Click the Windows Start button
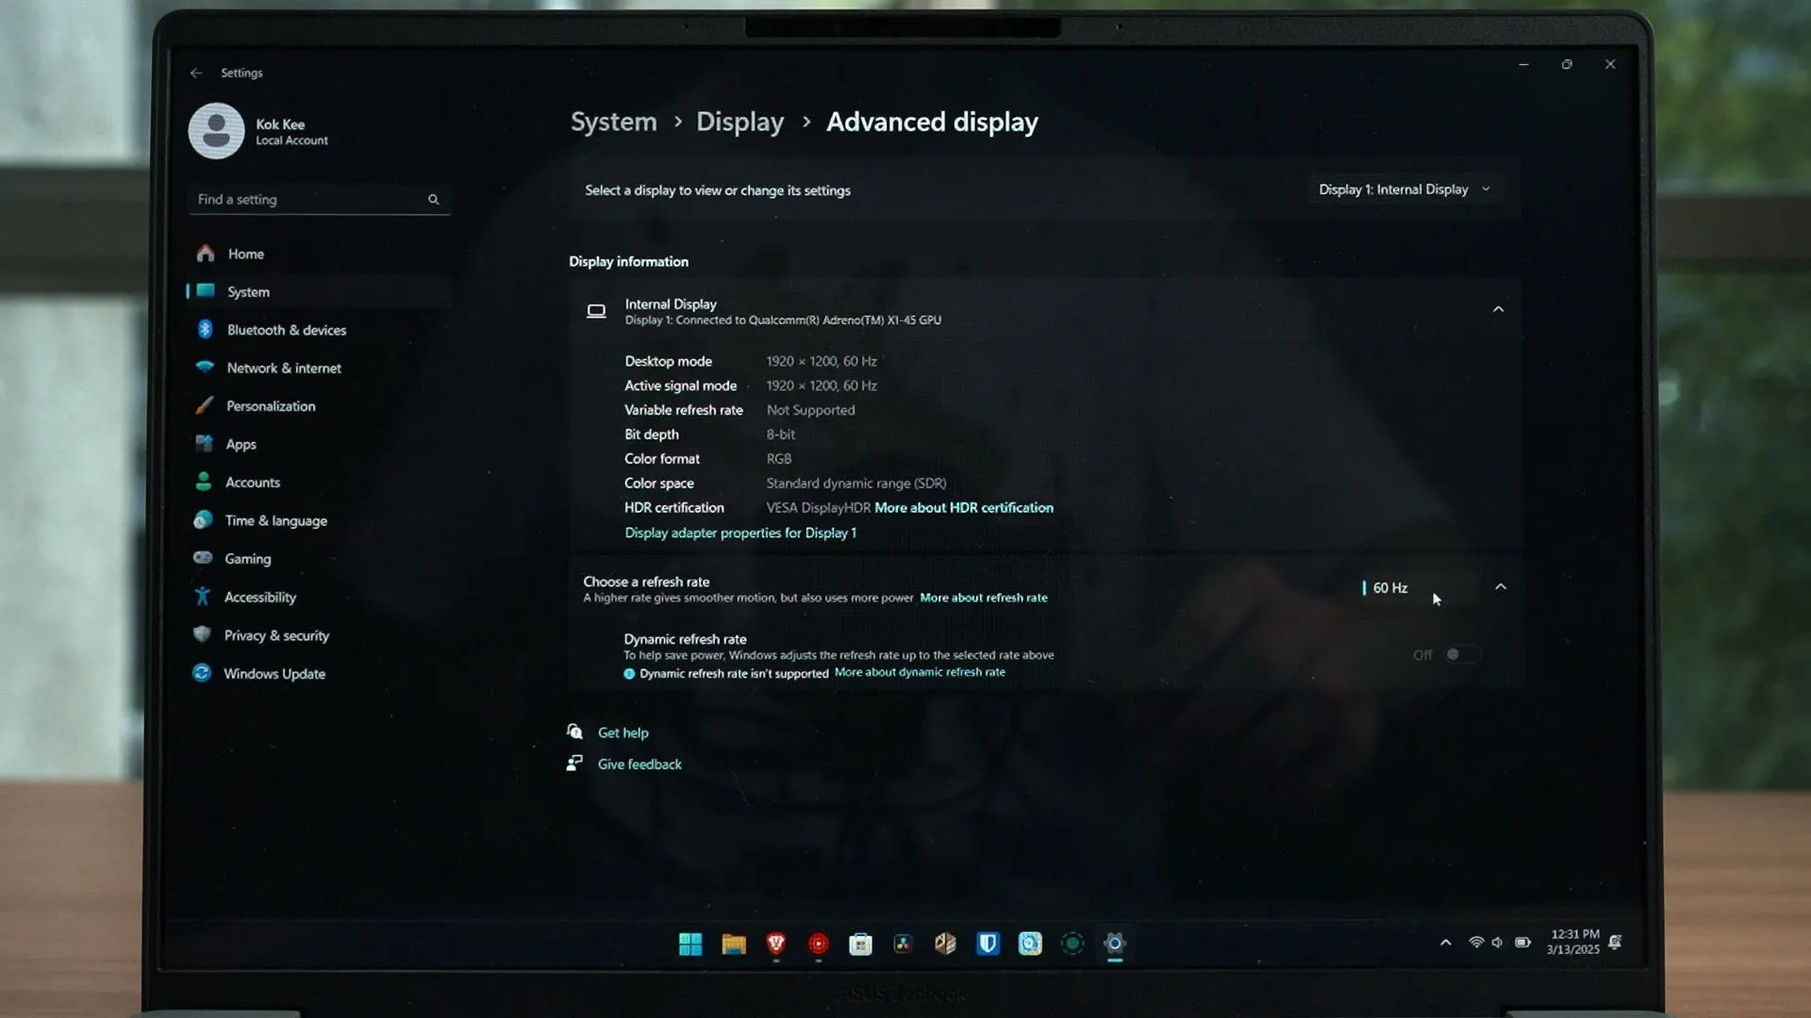The width and height of the screenshot is (1811, 1018). (690, 944)
